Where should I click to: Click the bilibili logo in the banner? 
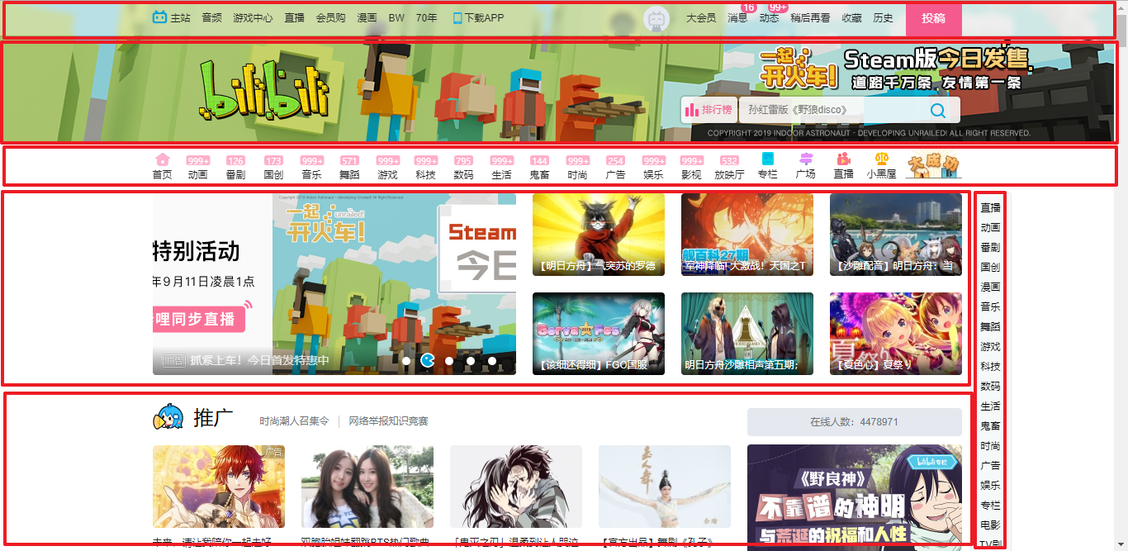[x=263, y=89]
